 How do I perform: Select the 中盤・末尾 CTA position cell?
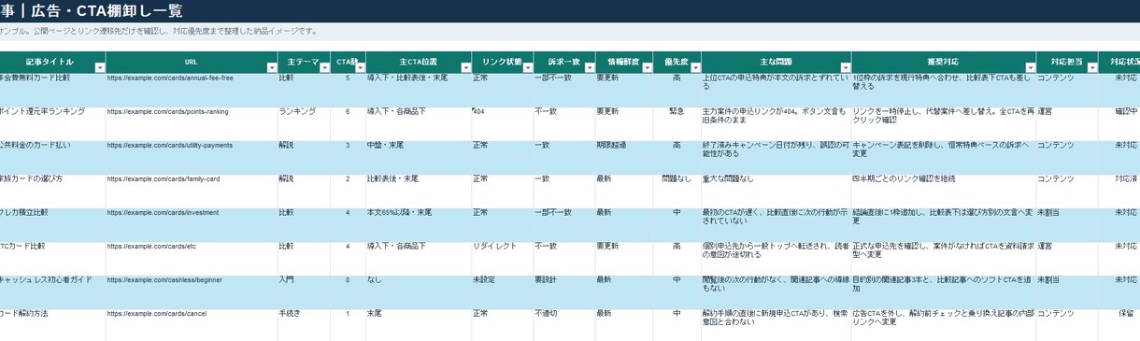tap(419, 158)
